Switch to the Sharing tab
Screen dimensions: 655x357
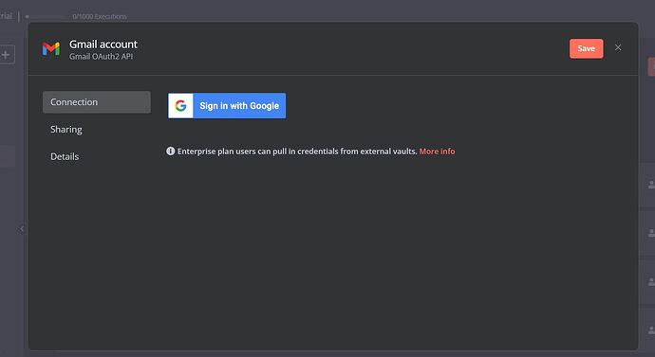pos(66,130)
